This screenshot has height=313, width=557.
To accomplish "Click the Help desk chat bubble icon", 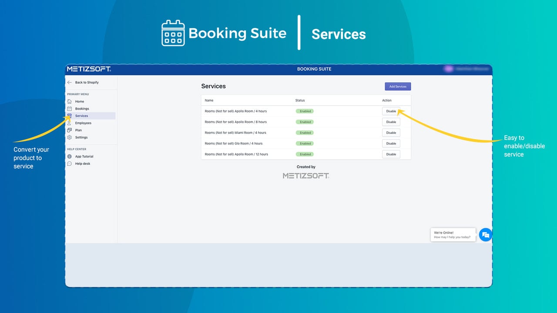I will pos(69,163).
